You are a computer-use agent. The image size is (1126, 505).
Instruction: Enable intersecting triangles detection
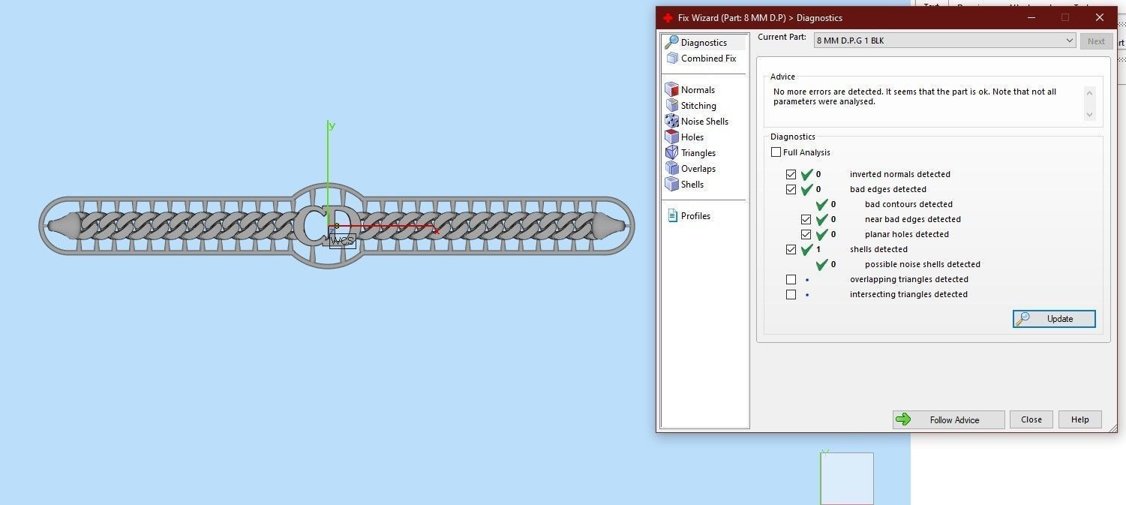pos(791,294)
